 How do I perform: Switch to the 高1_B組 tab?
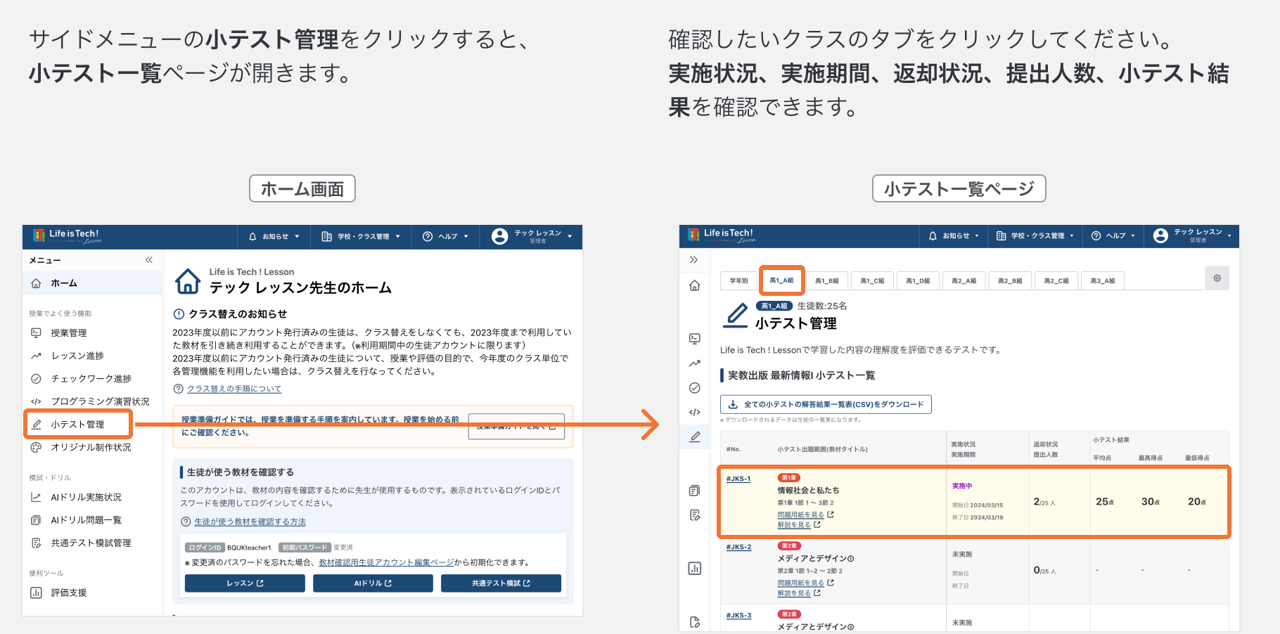826,280
